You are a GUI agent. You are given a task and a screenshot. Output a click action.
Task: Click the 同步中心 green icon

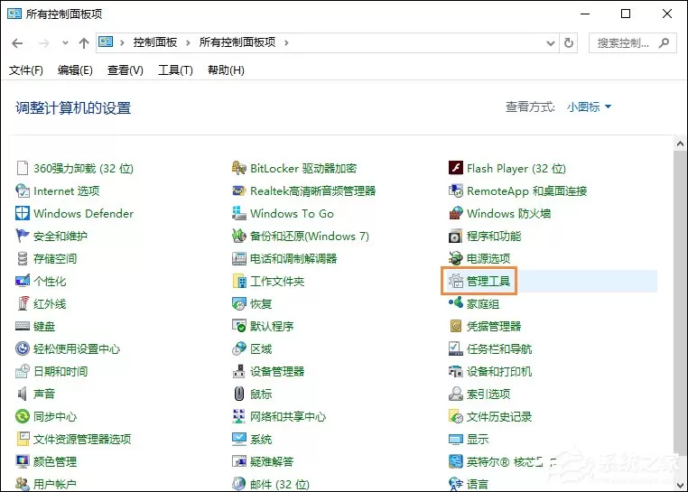pos(23,416)
